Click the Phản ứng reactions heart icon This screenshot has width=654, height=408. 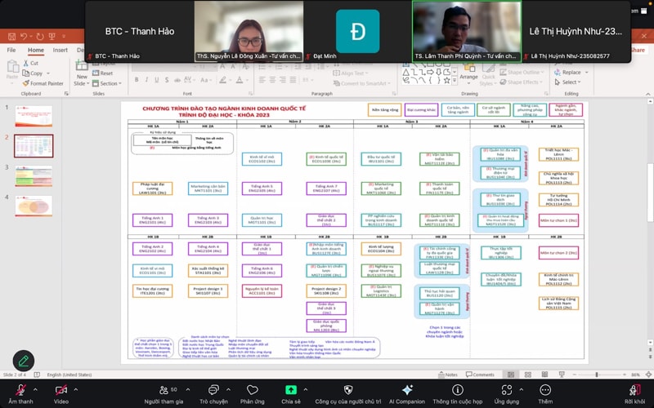252,390
